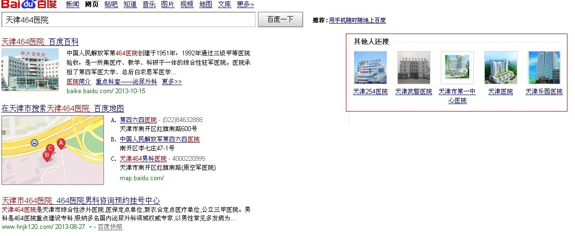Screen dimensions: 575x236
Task: Open listing 天津464男科医院
Action: click(143, 158)
